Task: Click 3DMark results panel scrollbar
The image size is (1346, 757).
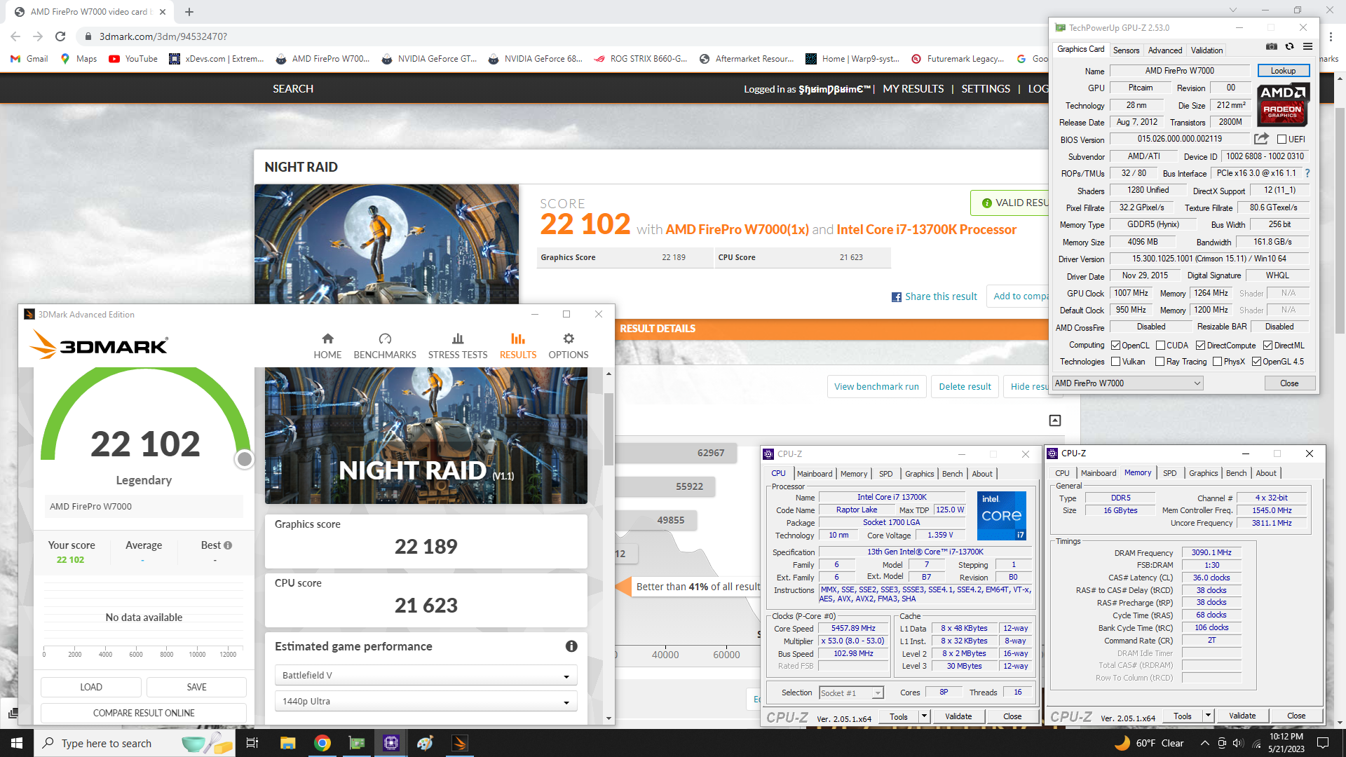Action: [609, 429]
